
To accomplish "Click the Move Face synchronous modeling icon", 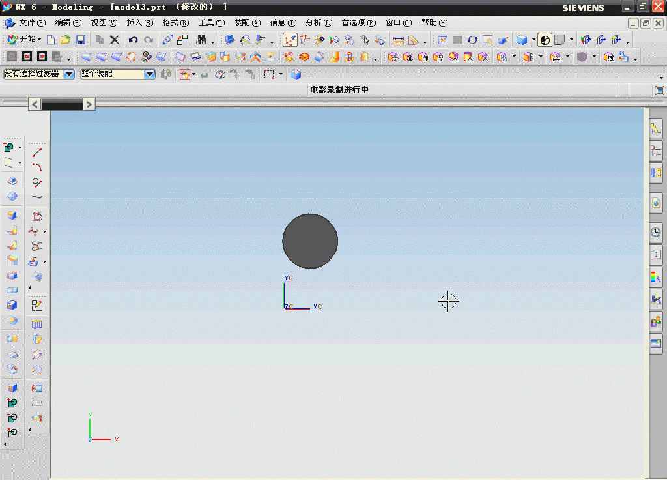I will point(393,57).
